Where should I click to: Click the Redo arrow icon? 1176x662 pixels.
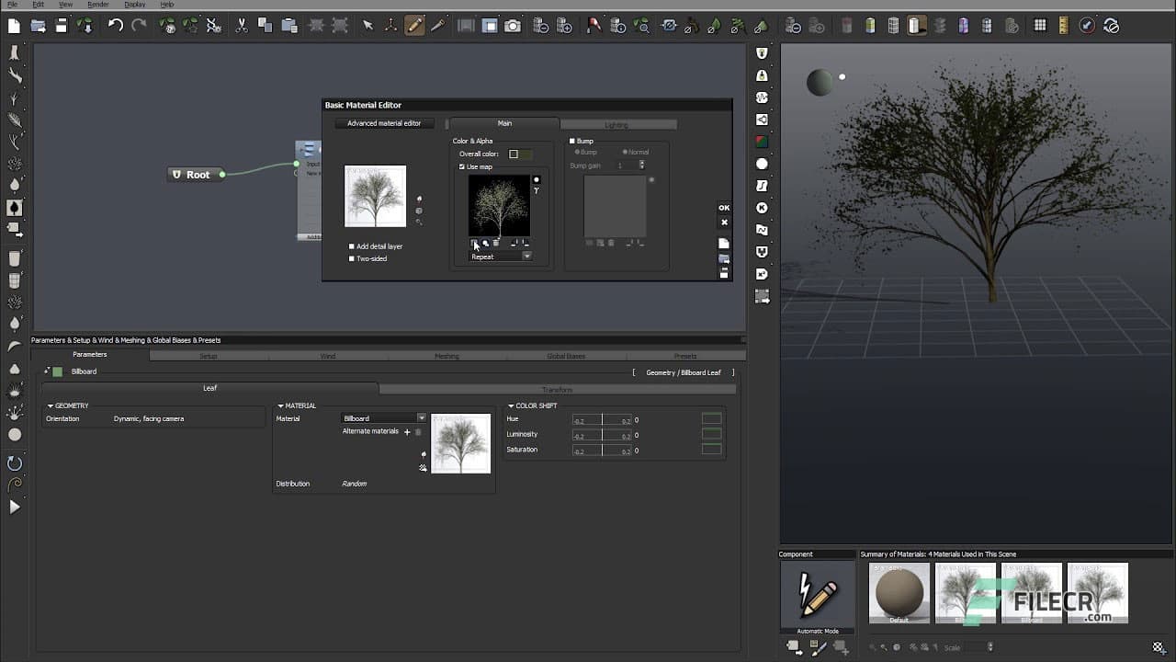pos(140,26)
